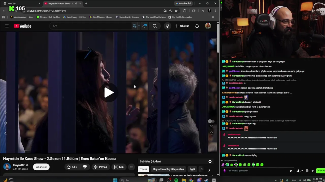The width and height of the screenshot is (325, 182).
Task: Start voice search with the microphone icon
Action: [167, 26]
